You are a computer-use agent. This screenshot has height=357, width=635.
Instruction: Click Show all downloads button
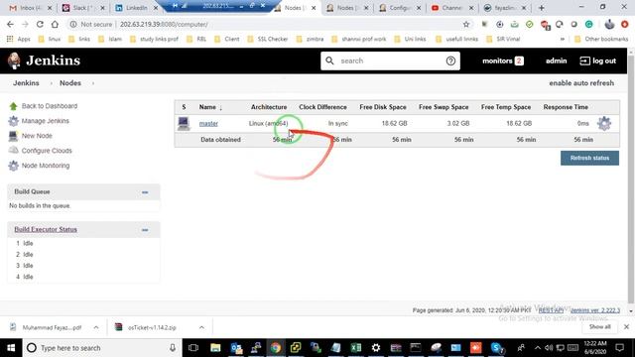pyautogui.click(x=599, y=326)
